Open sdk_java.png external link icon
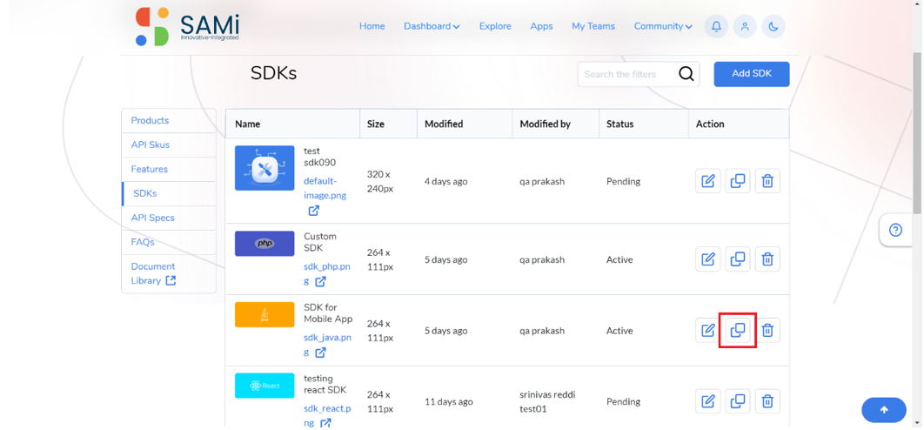 320,353
